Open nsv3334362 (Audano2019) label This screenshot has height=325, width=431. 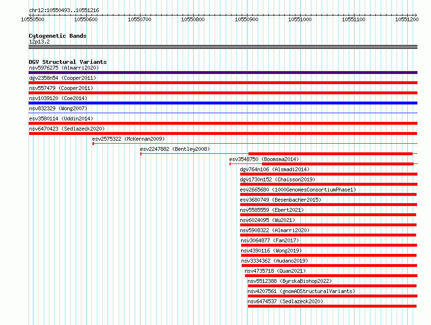[275, 261]
